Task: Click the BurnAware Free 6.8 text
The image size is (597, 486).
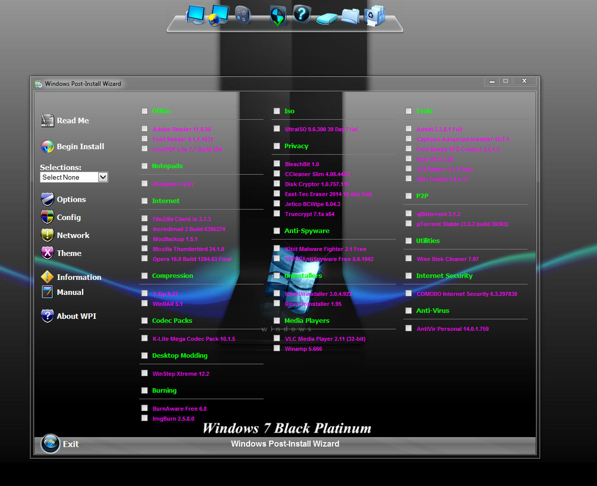Action: pos(180,409)
